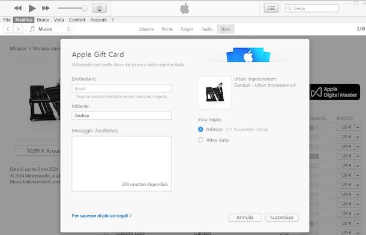Click the Urban Impressionism album thumbnail in dialog
Image resolution: width=366 pixels, height=235 pixels.
click(215, 93)
